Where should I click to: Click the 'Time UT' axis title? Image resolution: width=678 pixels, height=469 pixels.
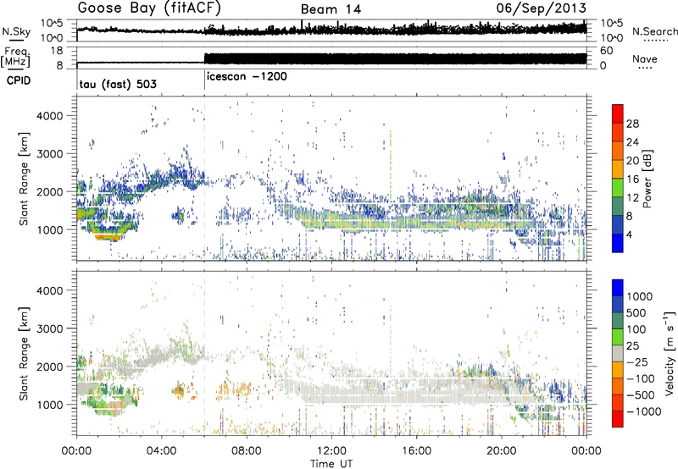[331, 464]
